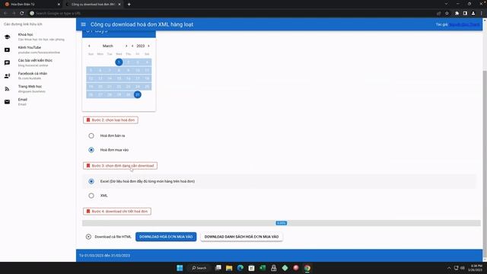Open the hamburger menu in blue header
Viewport: 487px width, 274px height.
point(83,24)
